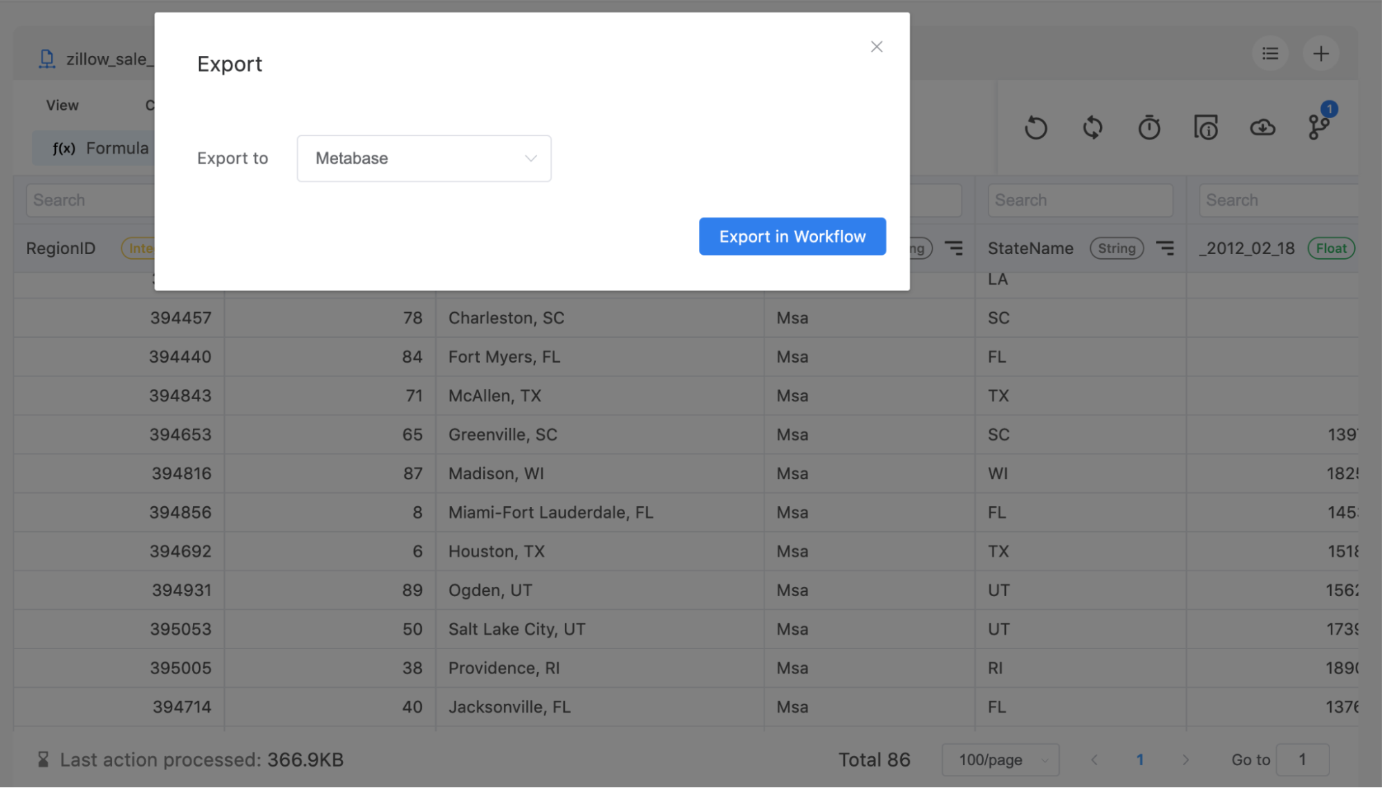The height and width of the screenshot is (788, 1382).
Task: Open the View menu
Action: [x=62, y=105]
